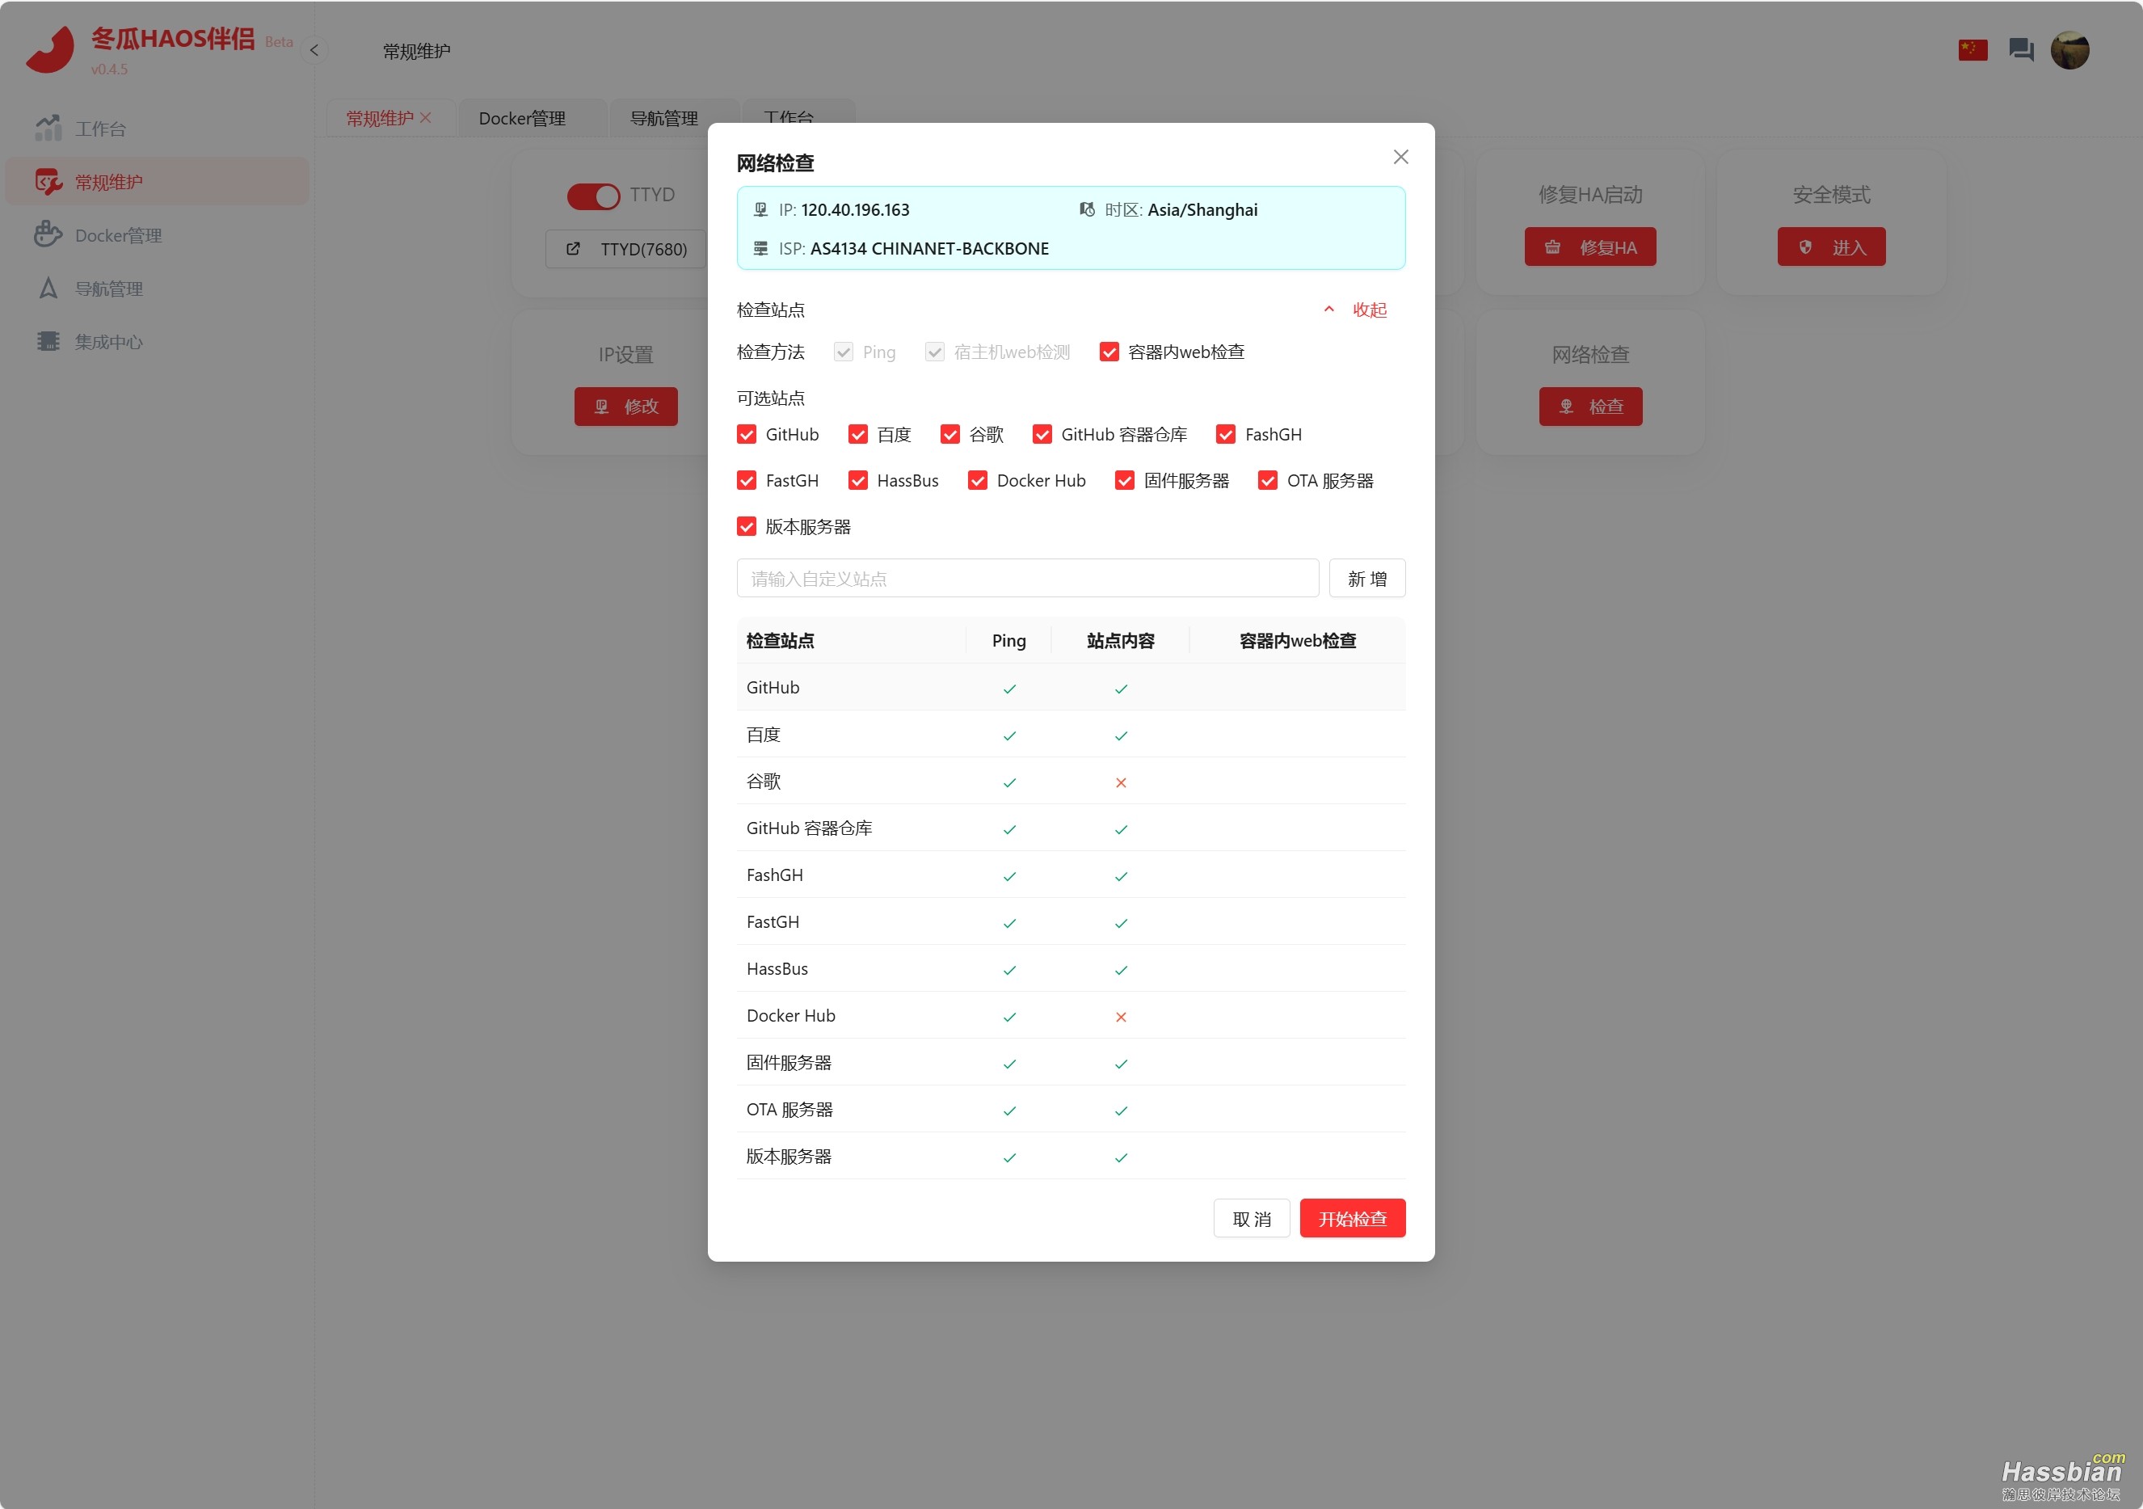This screenshot has width=2143, height=1509.
Task: Select the 固件服务器 table row label
Action: (789, 1063)
